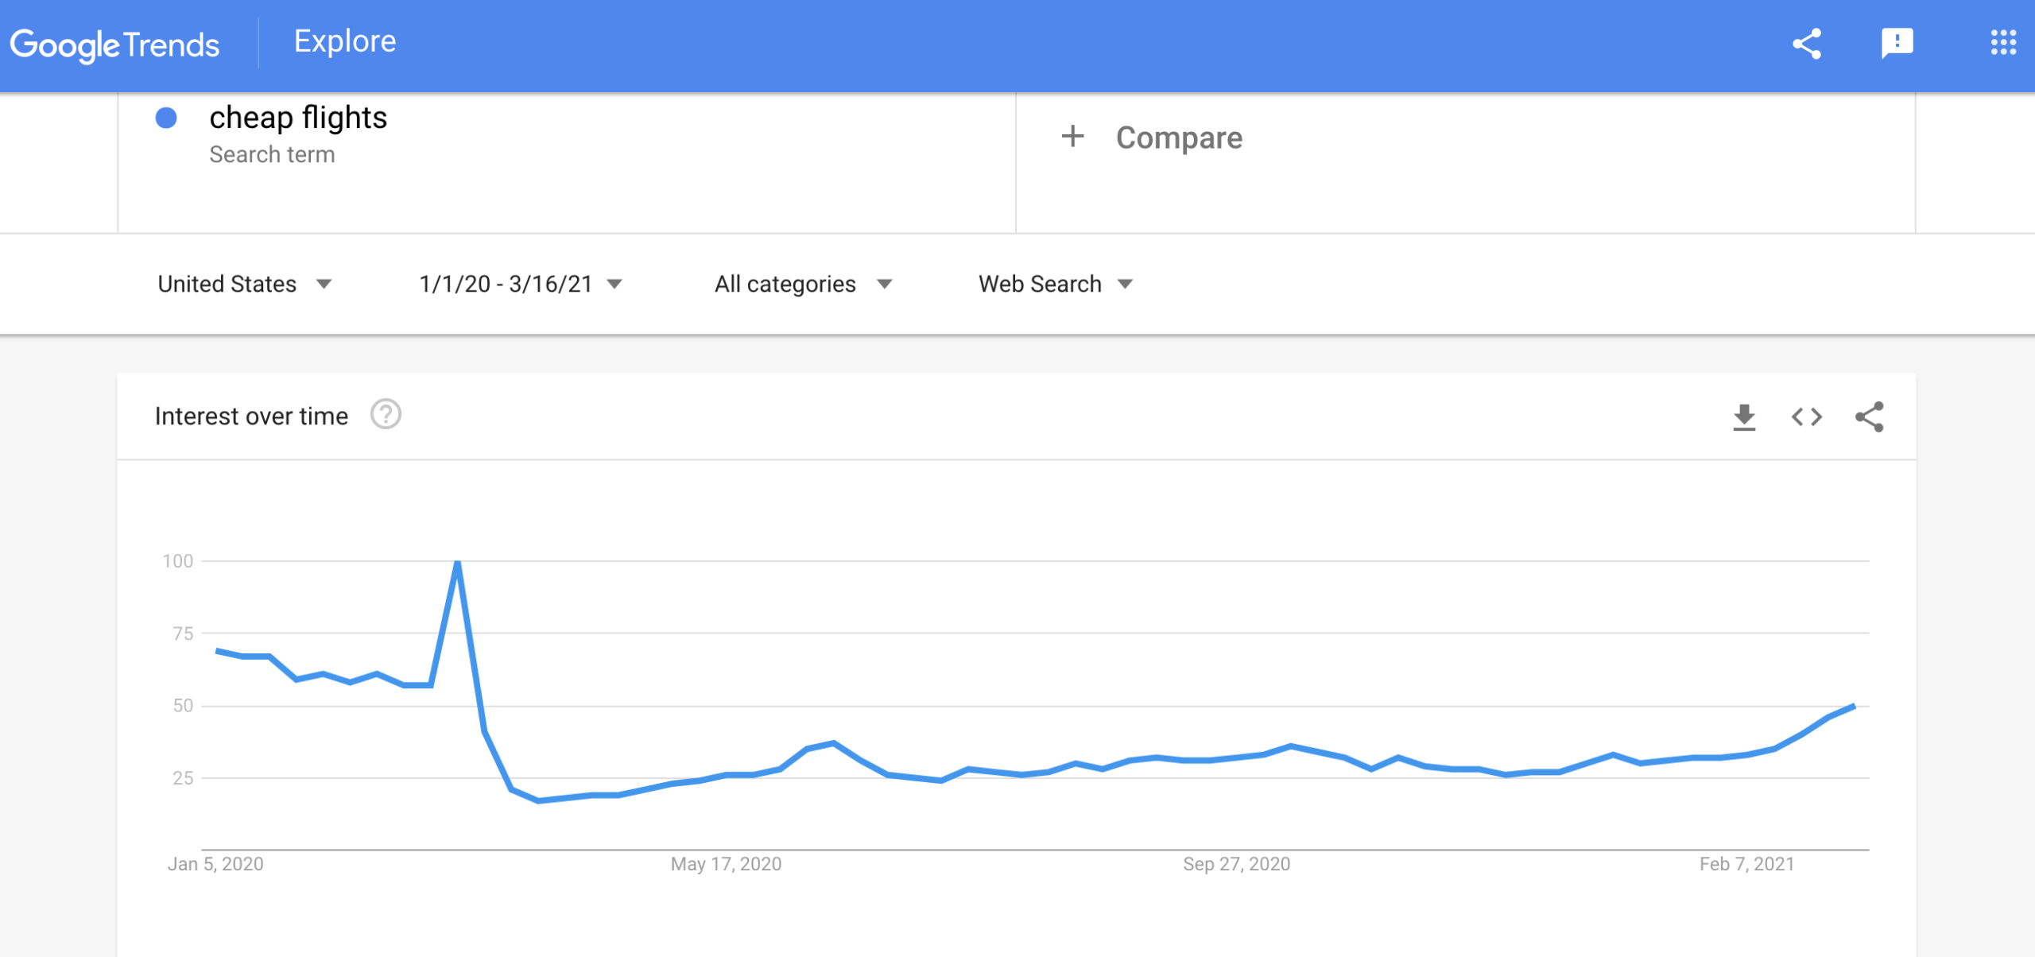Click the plus icon beside Compare
Screen dimensions: 2035x957
pos(1074,137)
